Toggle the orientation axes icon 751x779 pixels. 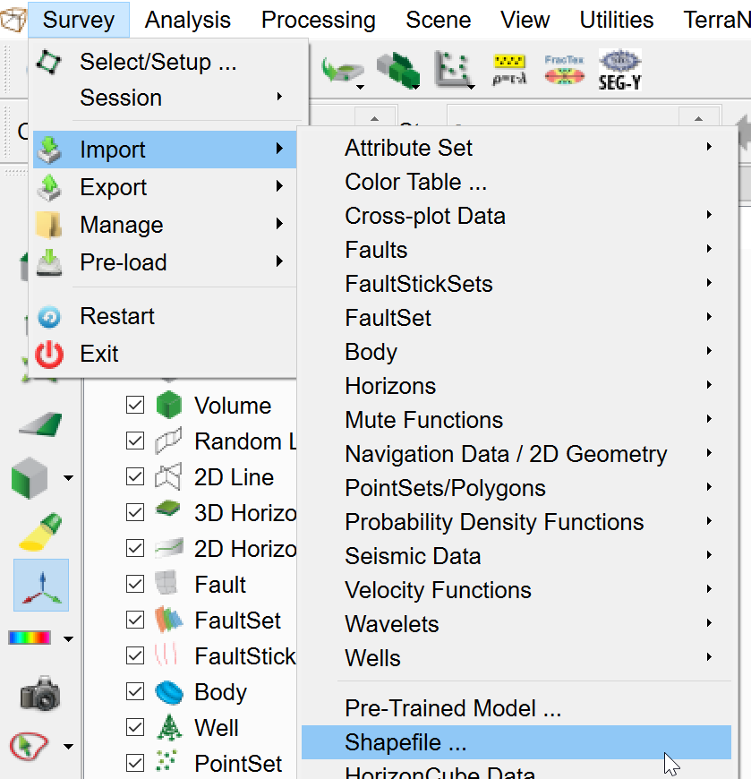tap(40, 586)
